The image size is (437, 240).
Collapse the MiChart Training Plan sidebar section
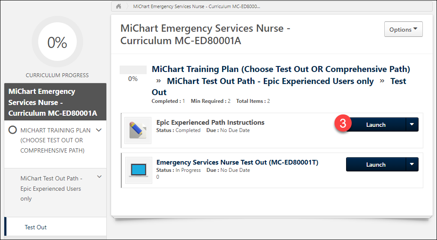coord(99,130)
